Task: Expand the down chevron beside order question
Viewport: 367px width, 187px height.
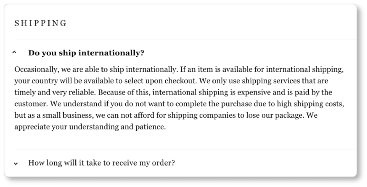Action: click(16, 163)
